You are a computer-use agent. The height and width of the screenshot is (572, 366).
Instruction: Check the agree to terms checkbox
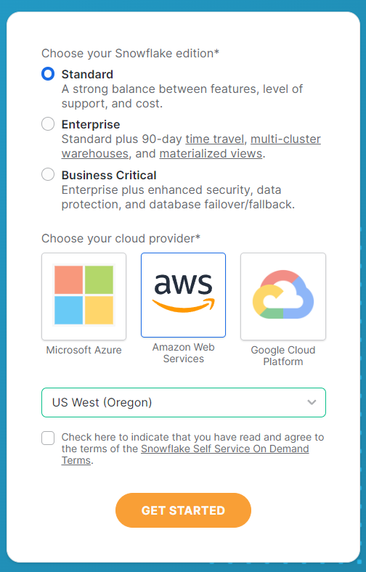[x=48, y=438]
